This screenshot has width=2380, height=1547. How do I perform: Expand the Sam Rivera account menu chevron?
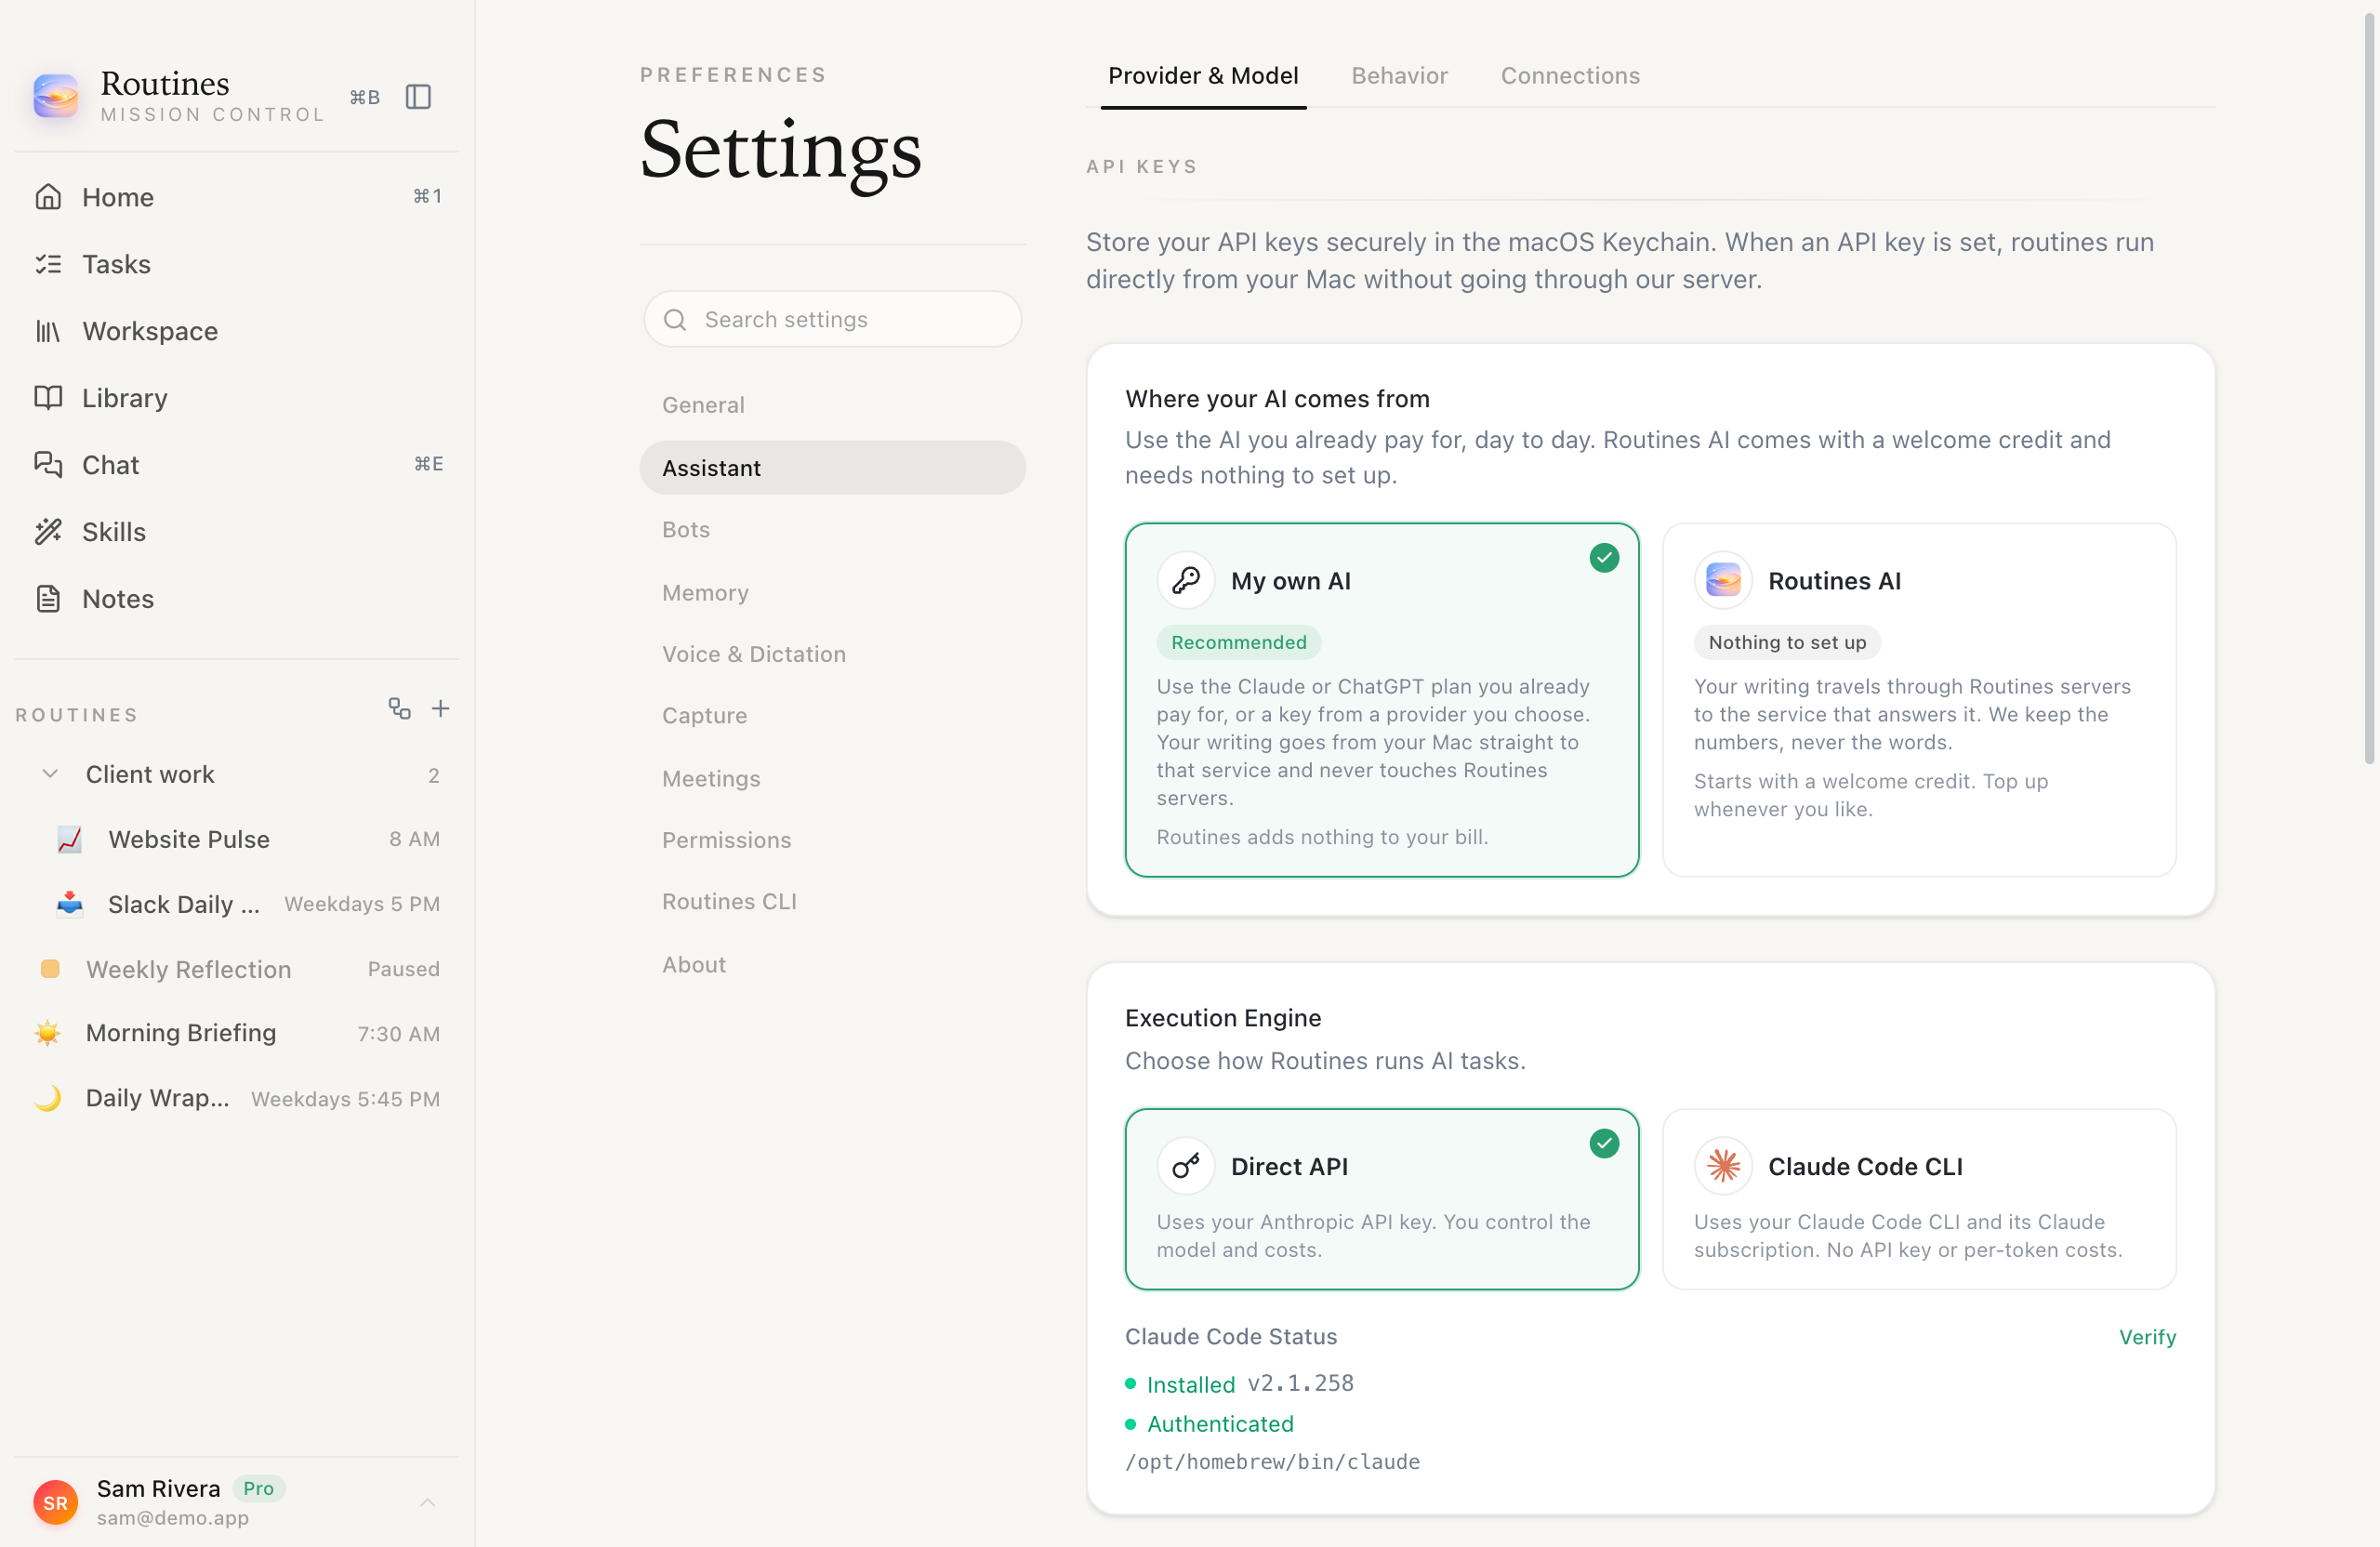(427, 1503)
